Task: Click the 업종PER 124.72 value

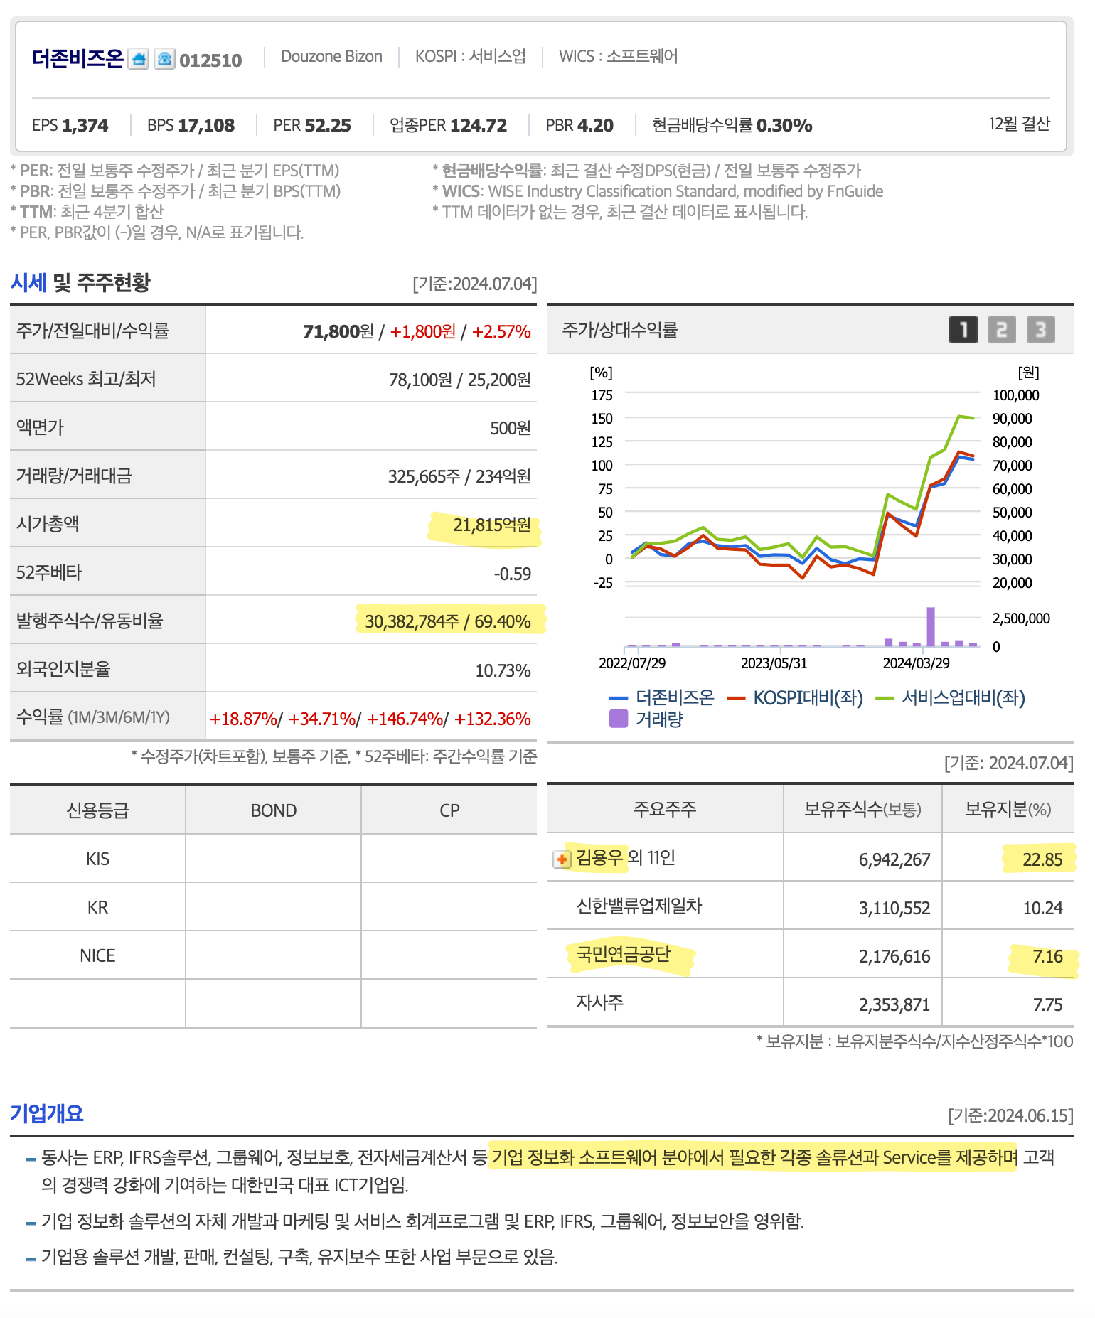Action: (x=448, y=125)
